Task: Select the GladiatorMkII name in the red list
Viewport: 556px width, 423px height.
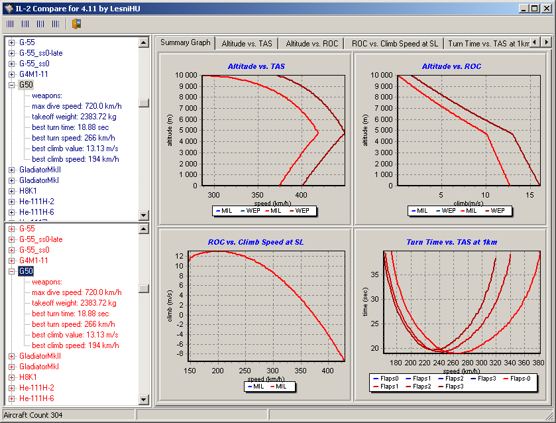Action: [40, 356]
